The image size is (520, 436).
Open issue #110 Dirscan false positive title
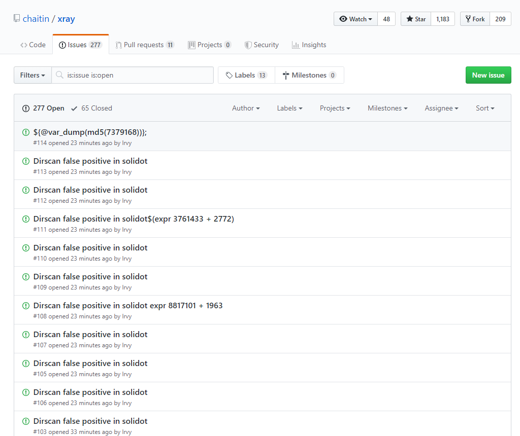coord(90,247)
